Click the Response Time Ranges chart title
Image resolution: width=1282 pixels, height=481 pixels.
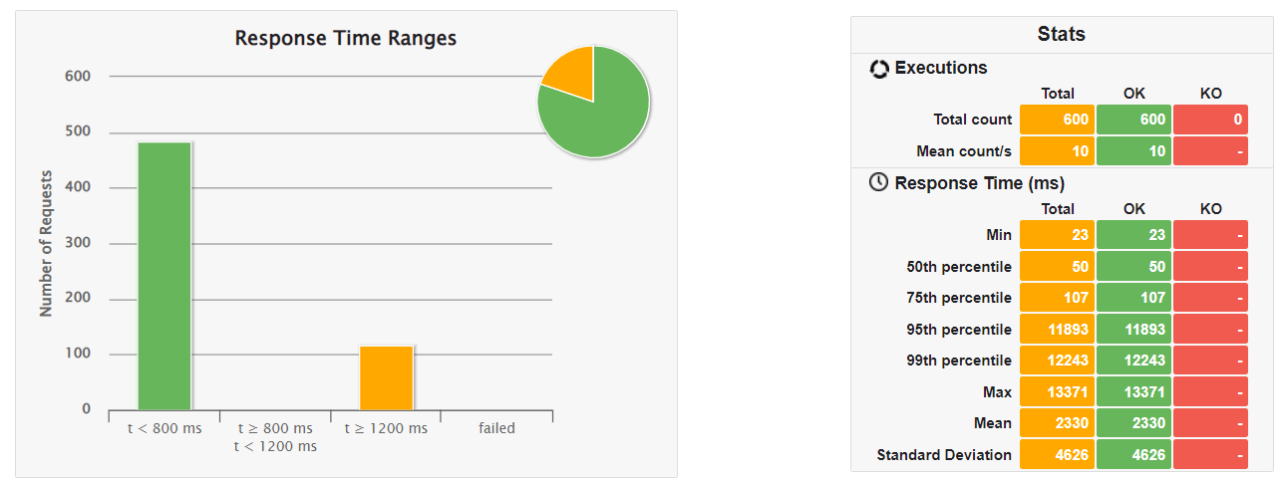pyautogui.click(x=345, y=39)
